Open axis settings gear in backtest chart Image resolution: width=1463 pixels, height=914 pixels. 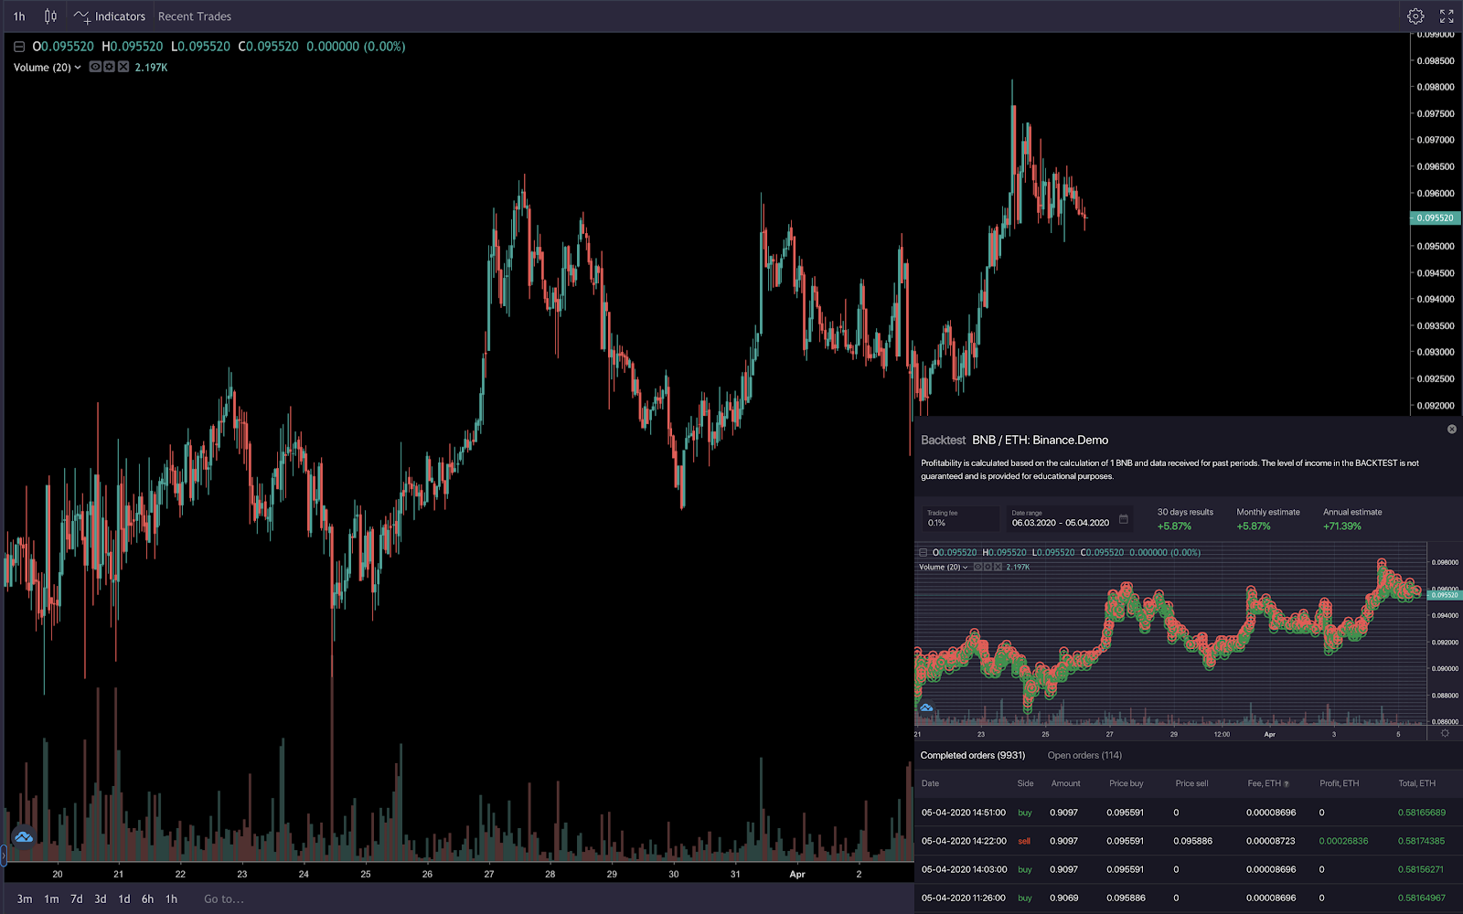tap(1445, 733)
